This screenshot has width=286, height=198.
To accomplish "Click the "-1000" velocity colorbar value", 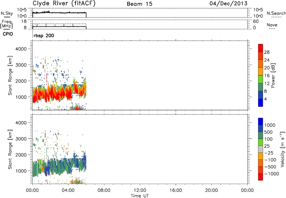I will [271, 174].
